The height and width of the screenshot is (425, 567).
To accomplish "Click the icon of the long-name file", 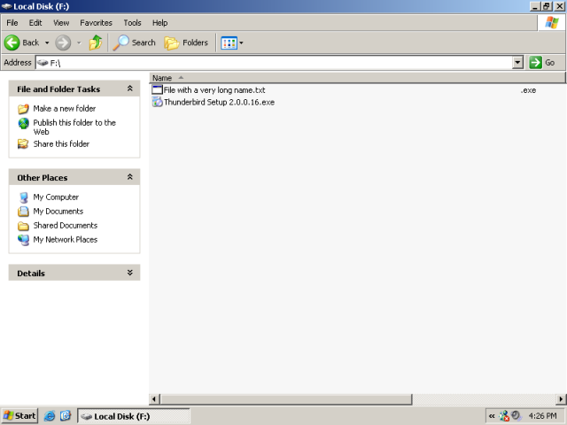I will pos(158,90).
